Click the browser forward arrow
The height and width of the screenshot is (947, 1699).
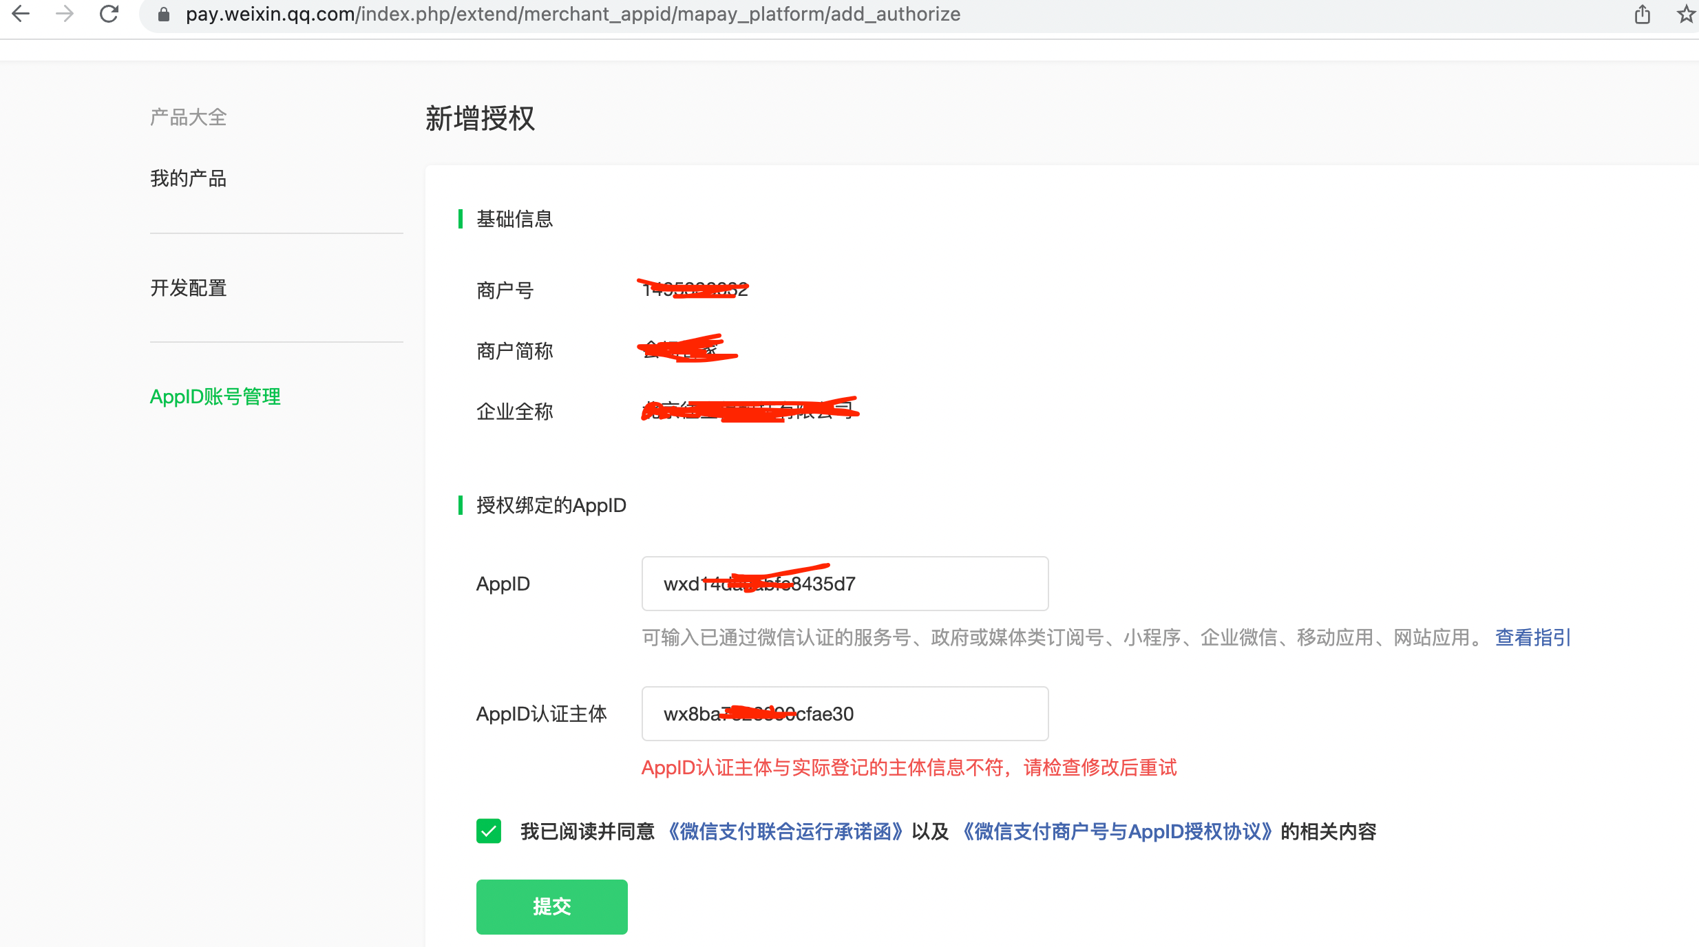coord(65,14)
